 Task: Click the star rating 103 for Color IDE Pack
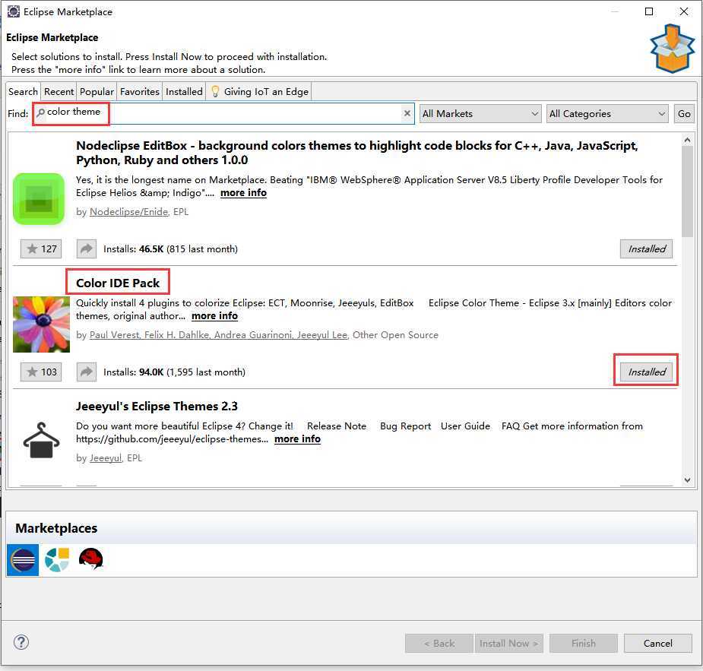tap(41, 372)
